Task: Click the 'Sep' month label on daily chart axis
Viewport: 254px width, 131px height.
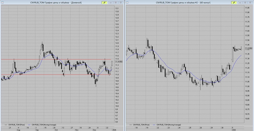Action: (x=37, y=130)
